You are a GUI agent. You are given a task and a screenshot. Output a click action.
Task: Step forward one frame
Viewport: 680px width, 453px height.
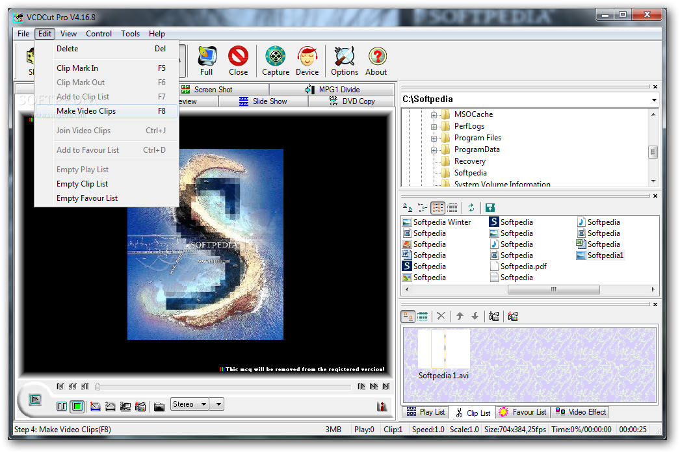click(361, 386)
